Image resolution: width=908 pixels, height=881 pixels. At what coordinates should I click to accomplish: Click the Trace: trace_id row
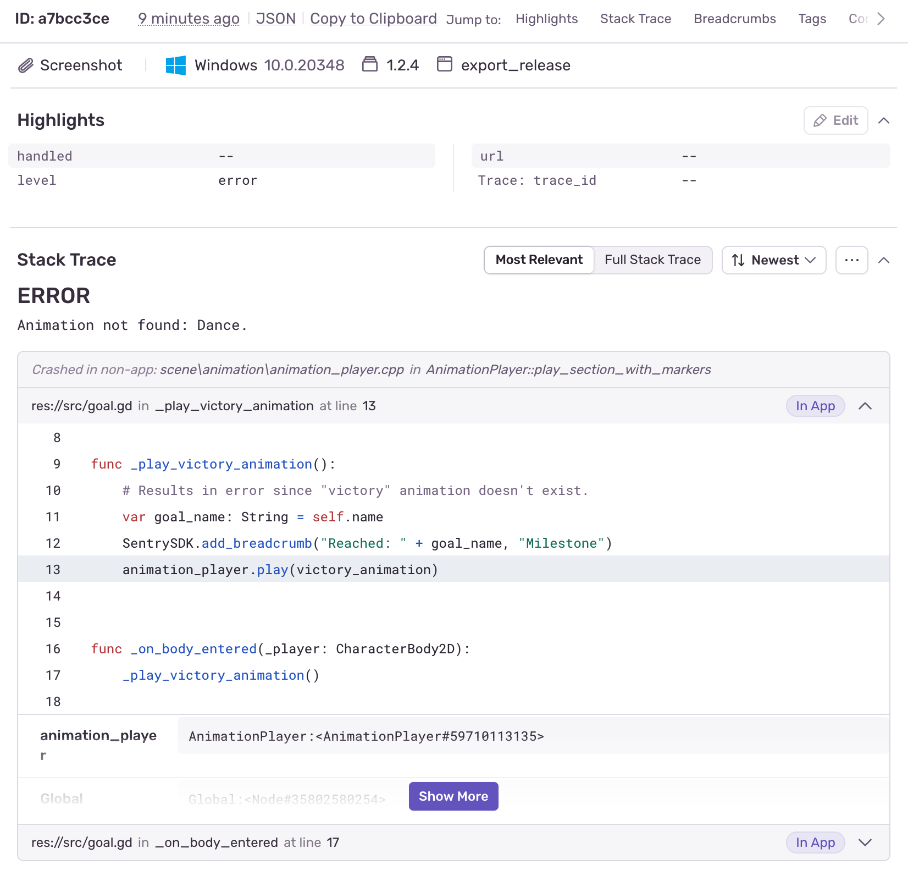(x=681, y=180)
